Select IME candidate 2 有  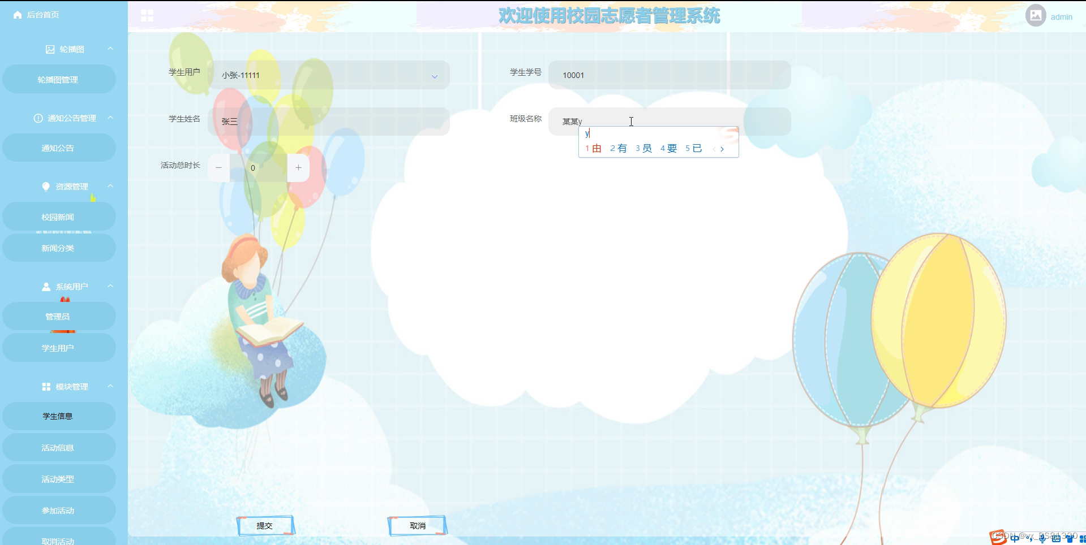(619, 148)
